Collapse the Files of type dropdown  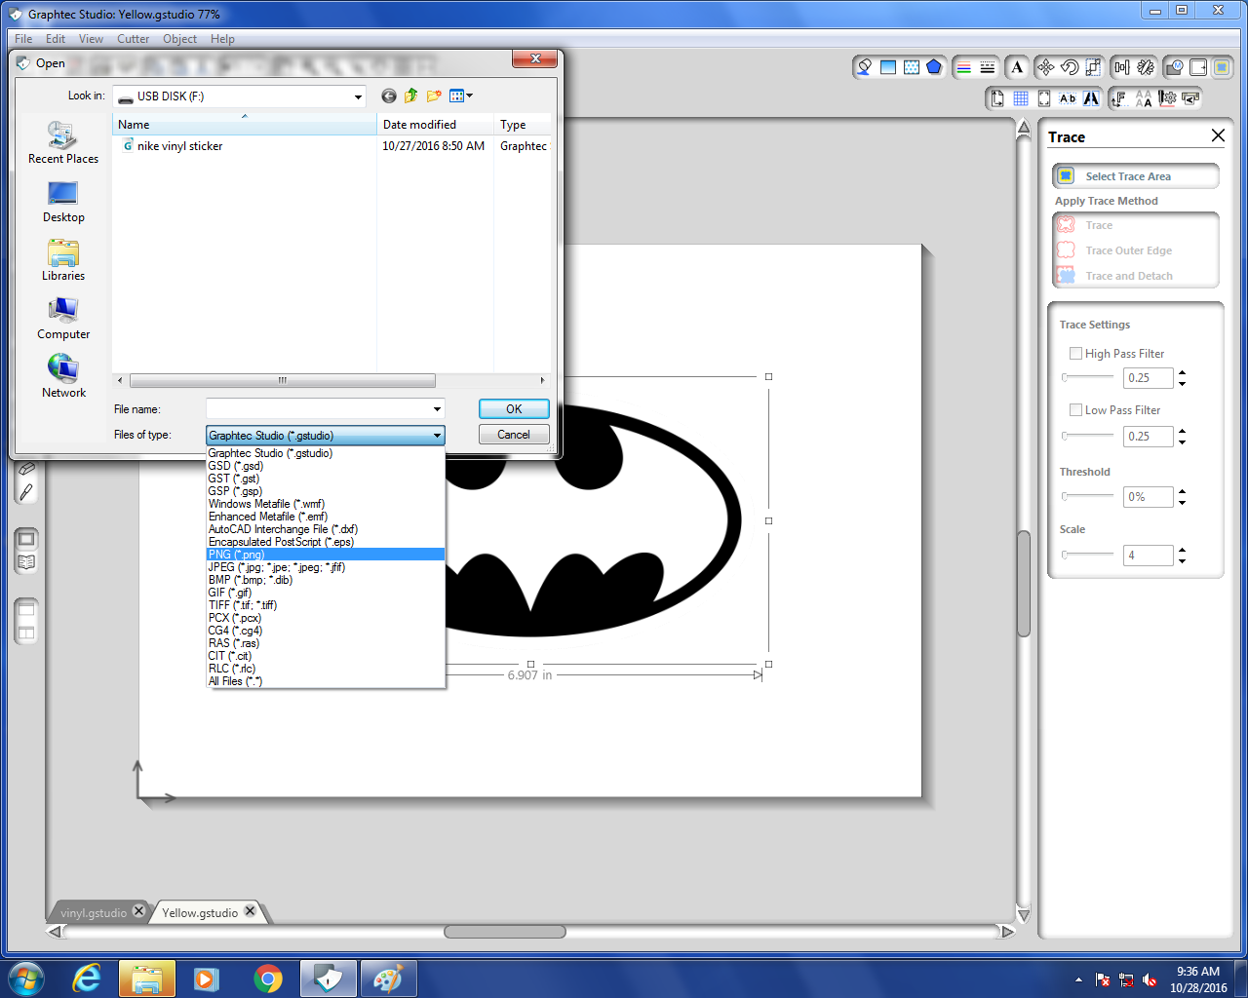point(437,436)
